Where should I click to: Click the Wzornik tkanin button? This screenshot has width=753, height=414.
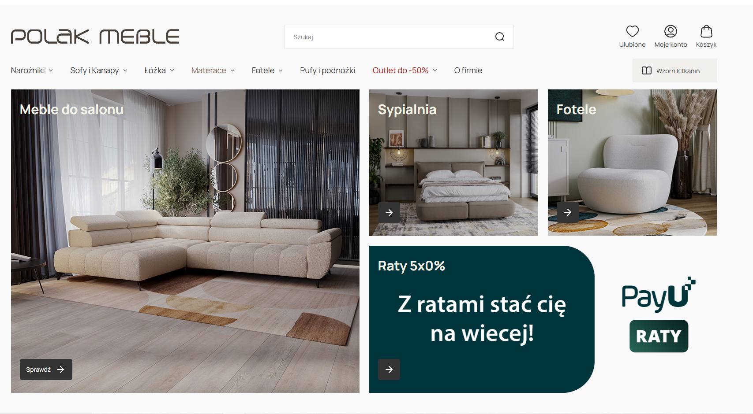[674, 71]
